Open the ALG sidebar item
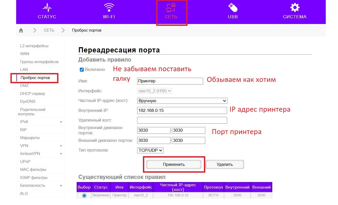This screenshot has height=205, width=338. tap(24, 194)
